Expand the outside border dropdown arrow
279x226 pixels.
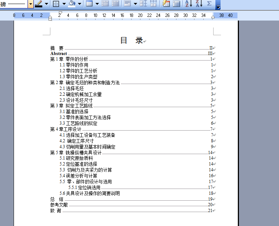pyautogui.click(x=64, y=4)
